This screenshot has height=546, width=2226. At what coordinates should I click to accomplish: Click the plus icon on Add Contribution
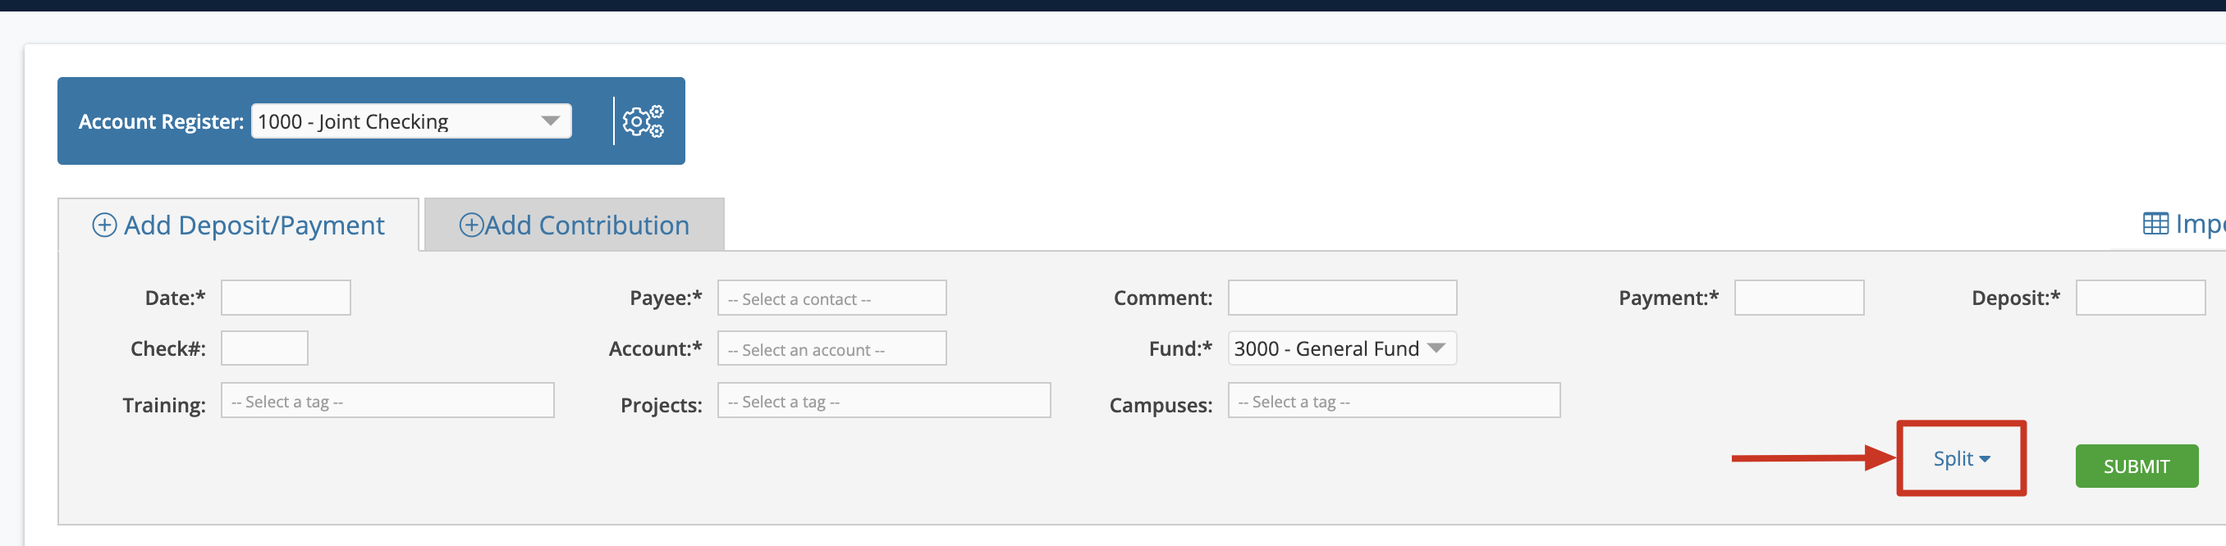click(x=471, y=225)
